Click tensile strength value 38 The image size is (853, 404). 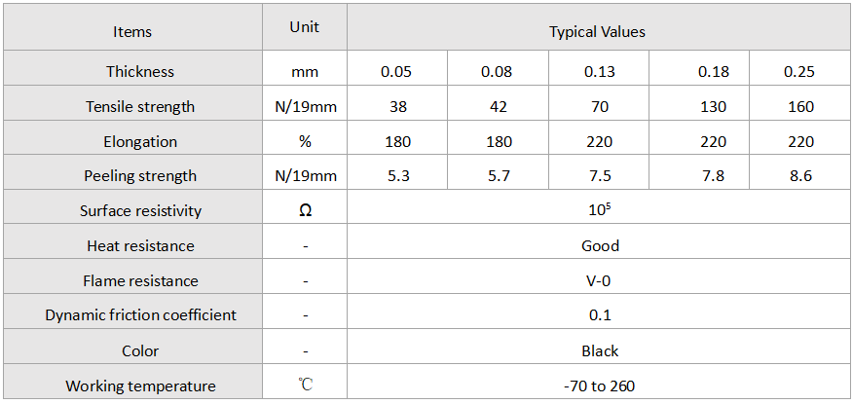397,106
